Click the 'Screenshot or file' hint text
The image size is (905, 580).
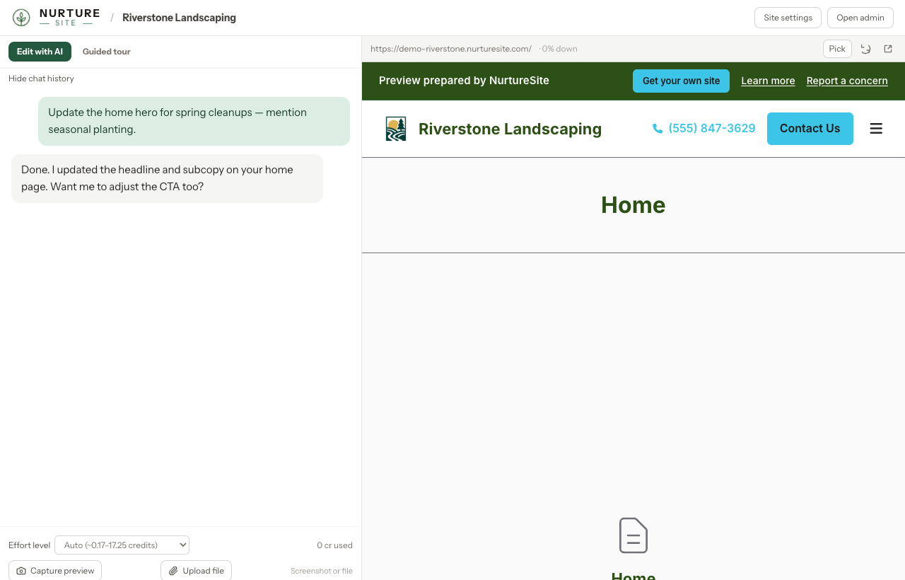tap(322, 571)
